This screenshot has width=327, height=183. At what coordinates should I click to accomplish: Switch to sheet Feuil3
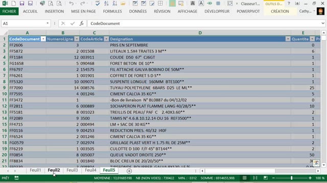(x=72, y=170)
